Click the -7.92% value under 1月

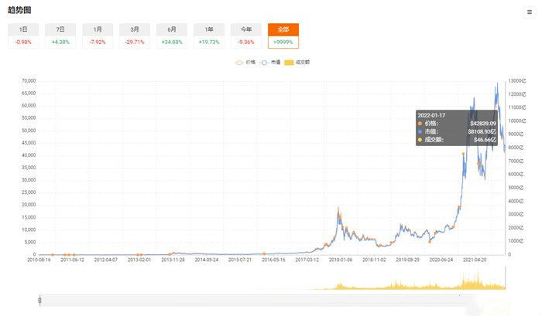coord(98,42)
